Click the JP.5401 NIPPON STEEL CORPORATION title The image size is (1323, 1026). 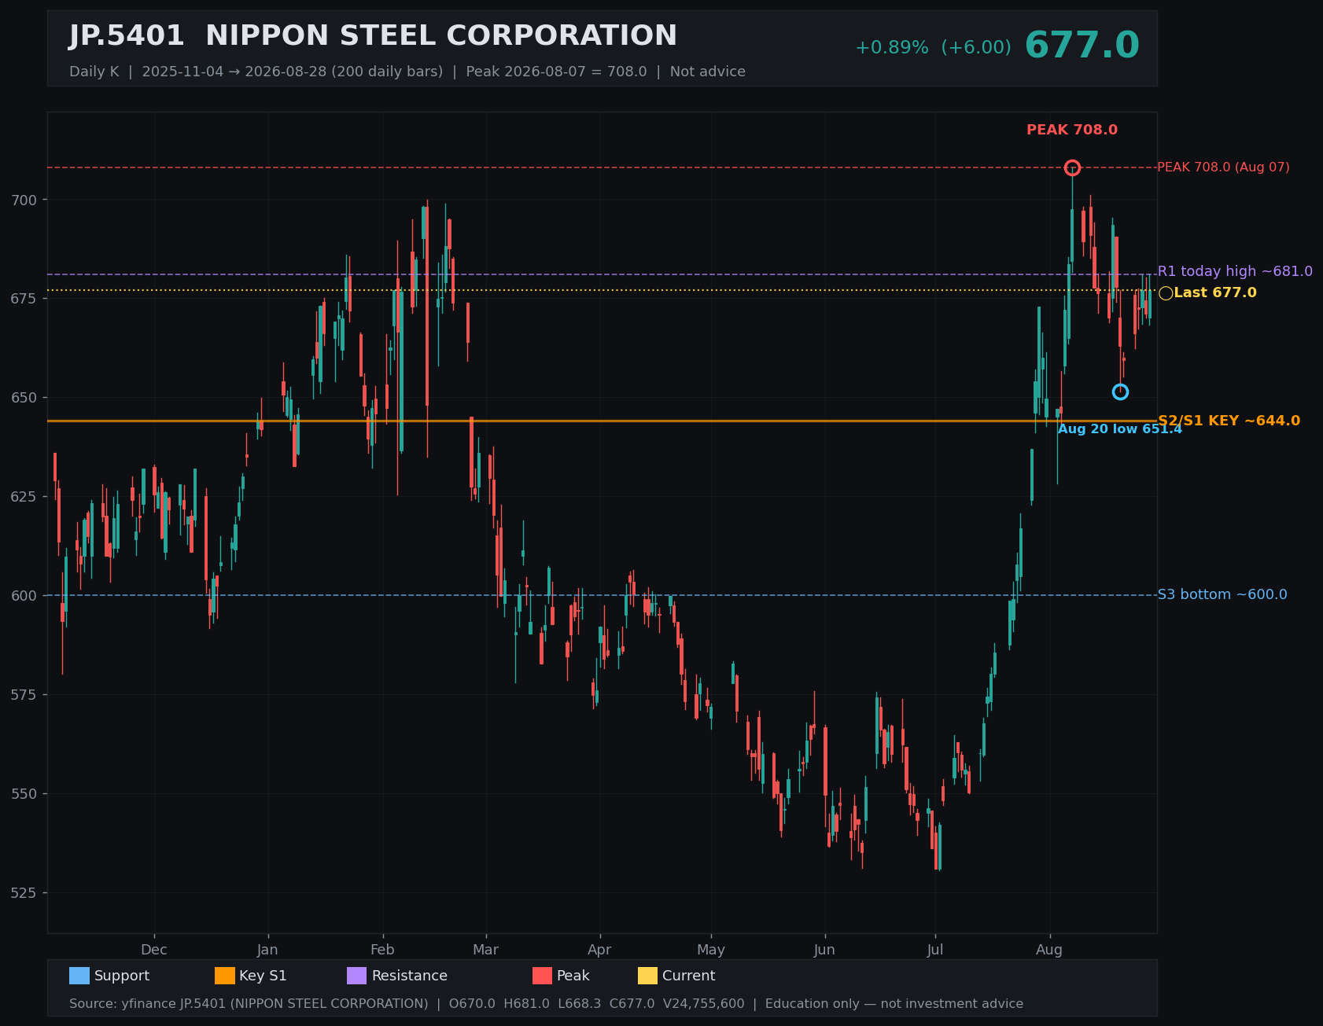(x=373, y=36)
